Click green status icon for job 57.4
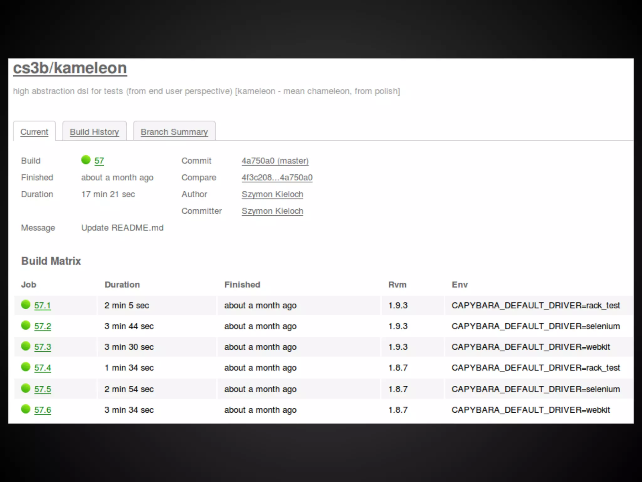Image resolution: width=642 pixels, height=482 pixels. [26, 367]
